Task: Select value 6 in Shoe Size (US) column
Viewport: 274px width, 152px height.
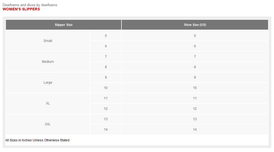Action: tap(195, 46)
